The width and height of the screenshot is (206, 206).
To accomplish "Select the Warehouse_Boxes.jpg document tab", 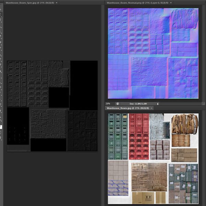I will [129, 108].
